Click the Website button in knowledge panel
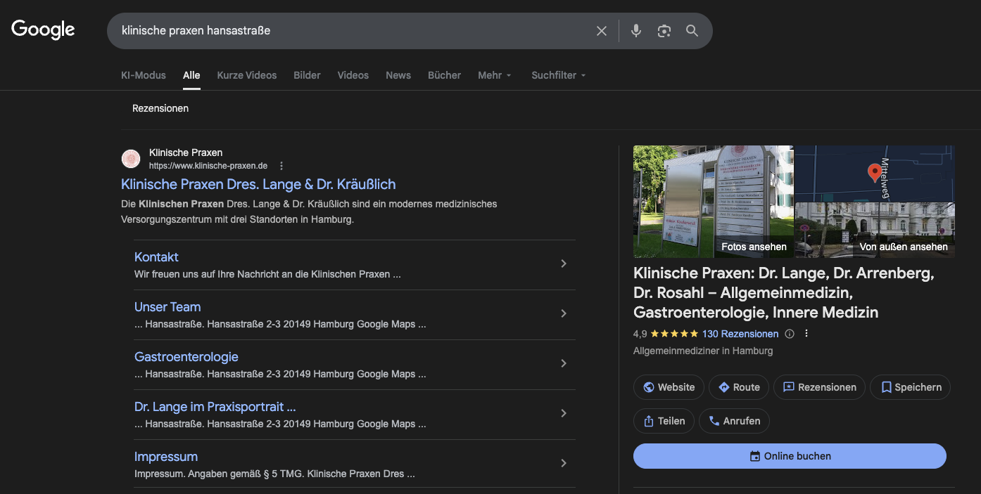The height and width of the screenshot is (494, 981). pos(669,387)
